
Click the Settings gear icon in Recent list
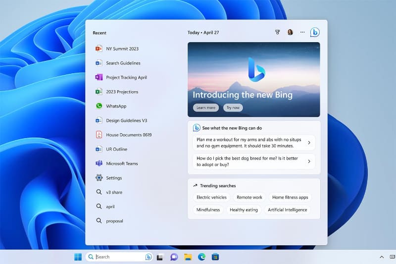(99, 178)
